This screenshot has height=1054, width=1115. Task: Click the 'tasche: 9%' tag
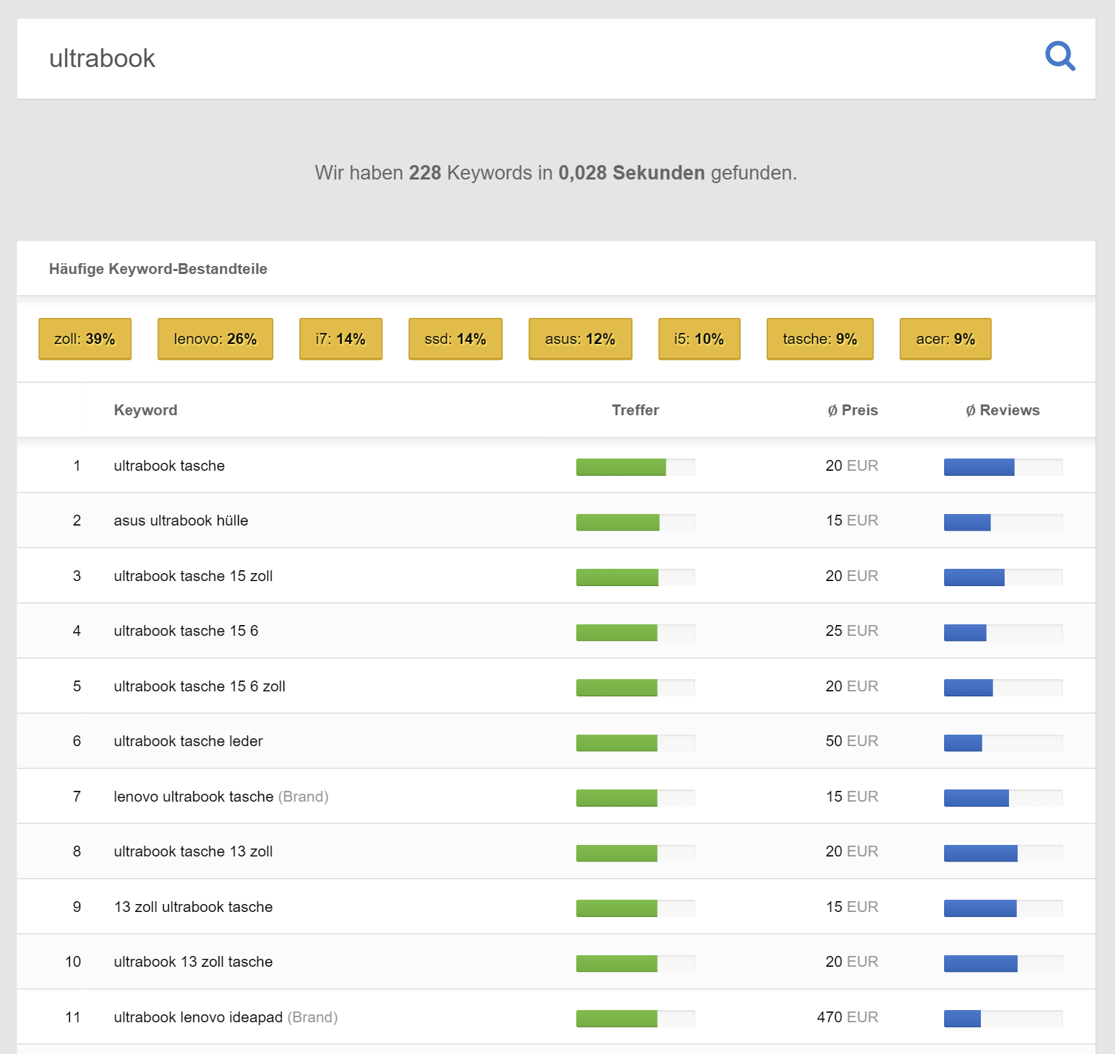819,339
